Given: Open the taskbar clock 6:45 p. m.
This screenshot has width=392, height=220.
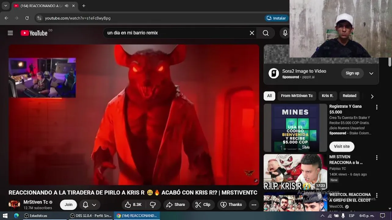Looking at the screenshot, I should coord(367,216).
